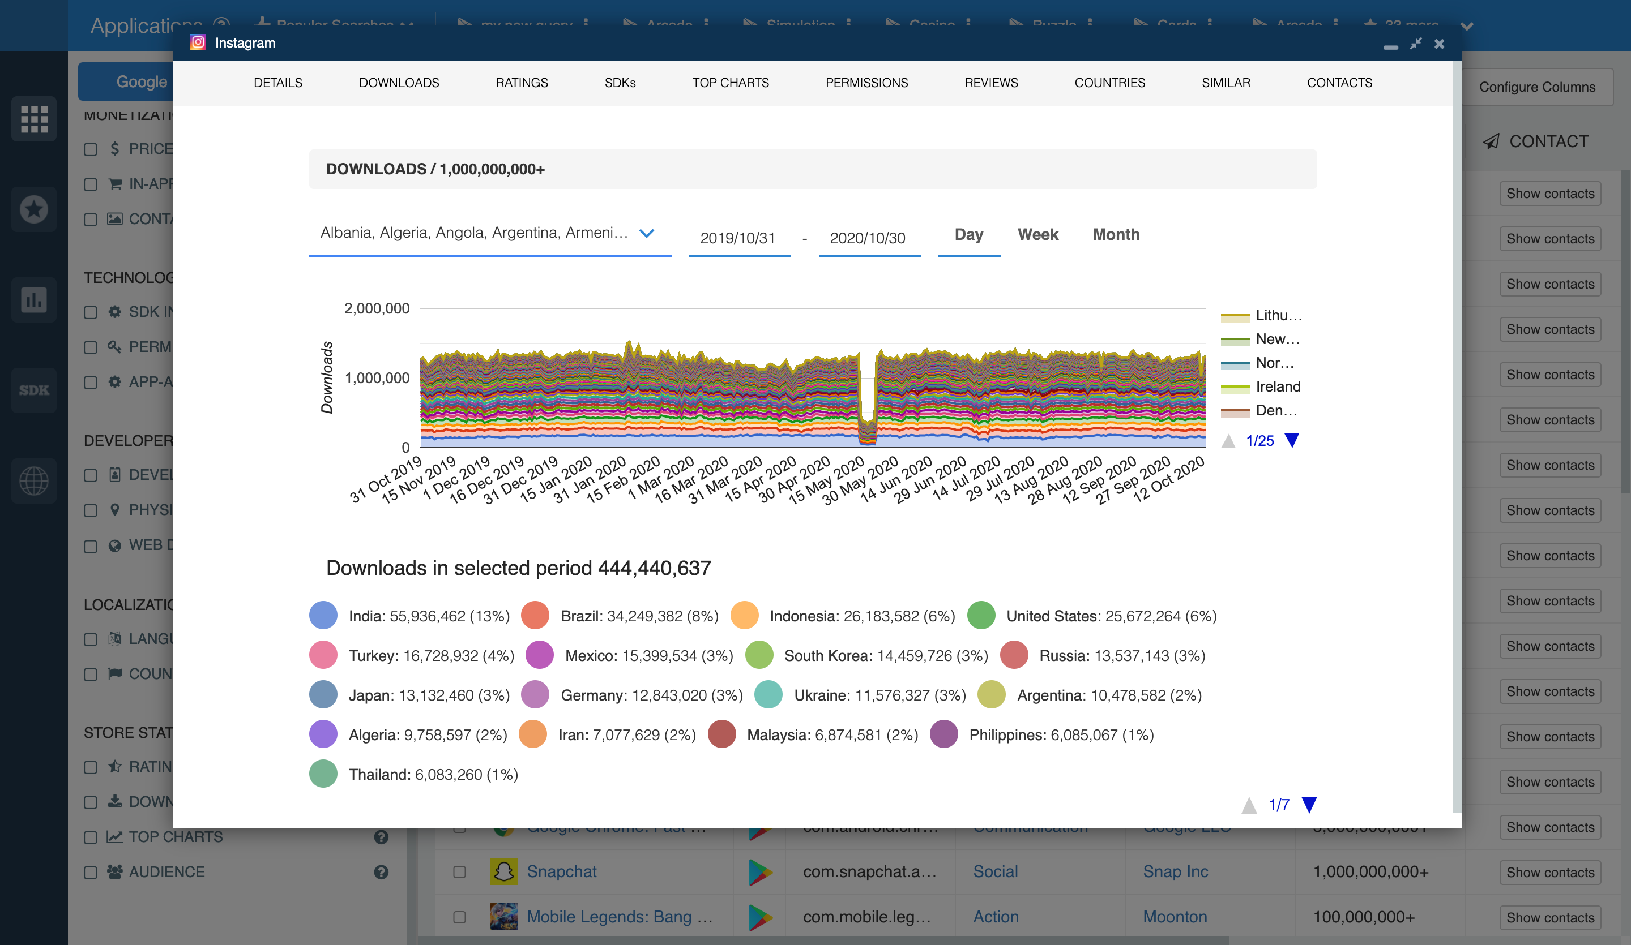
Task: Click Show contacts for Snapchat row
Action: tap(1549, 872)
